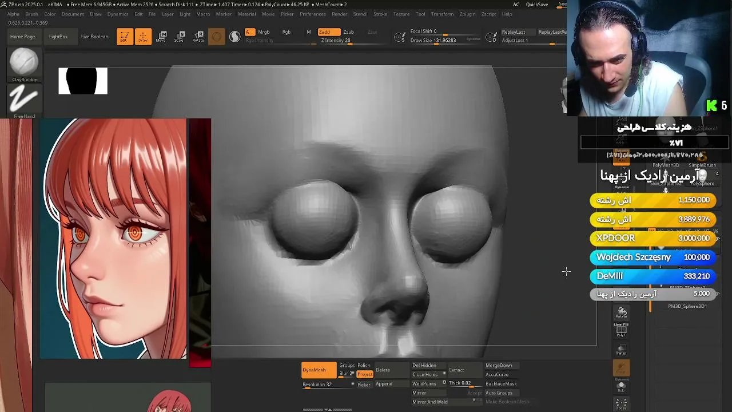Toggle the BackfaceMask option

(x=501, y=384)
